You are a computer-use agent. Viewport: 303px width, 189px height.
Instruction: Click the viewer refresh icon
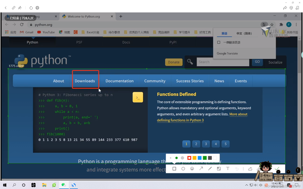pos(31,8)
